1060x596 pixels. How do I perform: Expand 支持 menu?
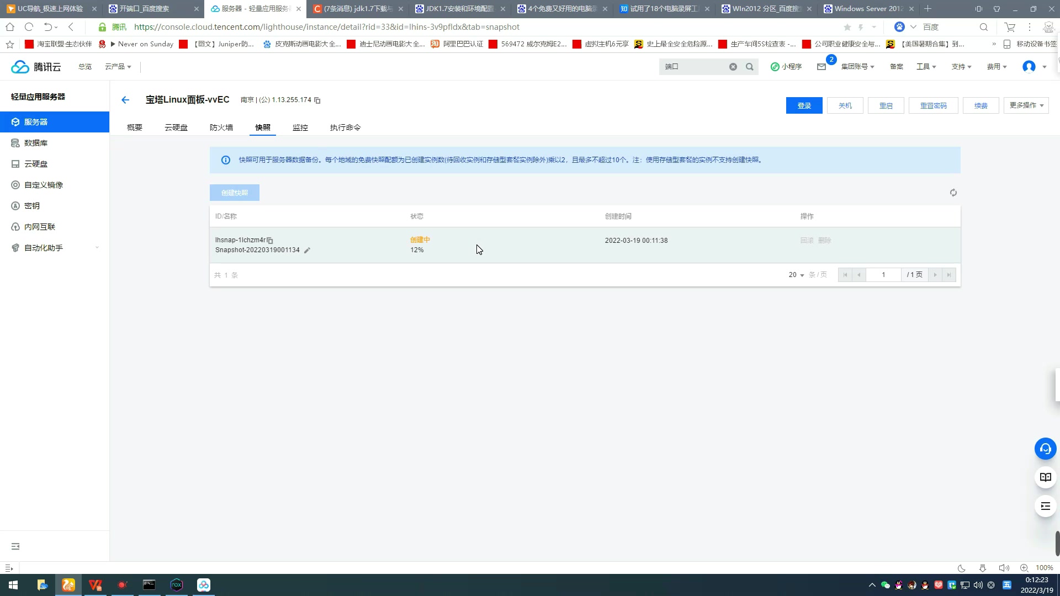pos(962,67)
